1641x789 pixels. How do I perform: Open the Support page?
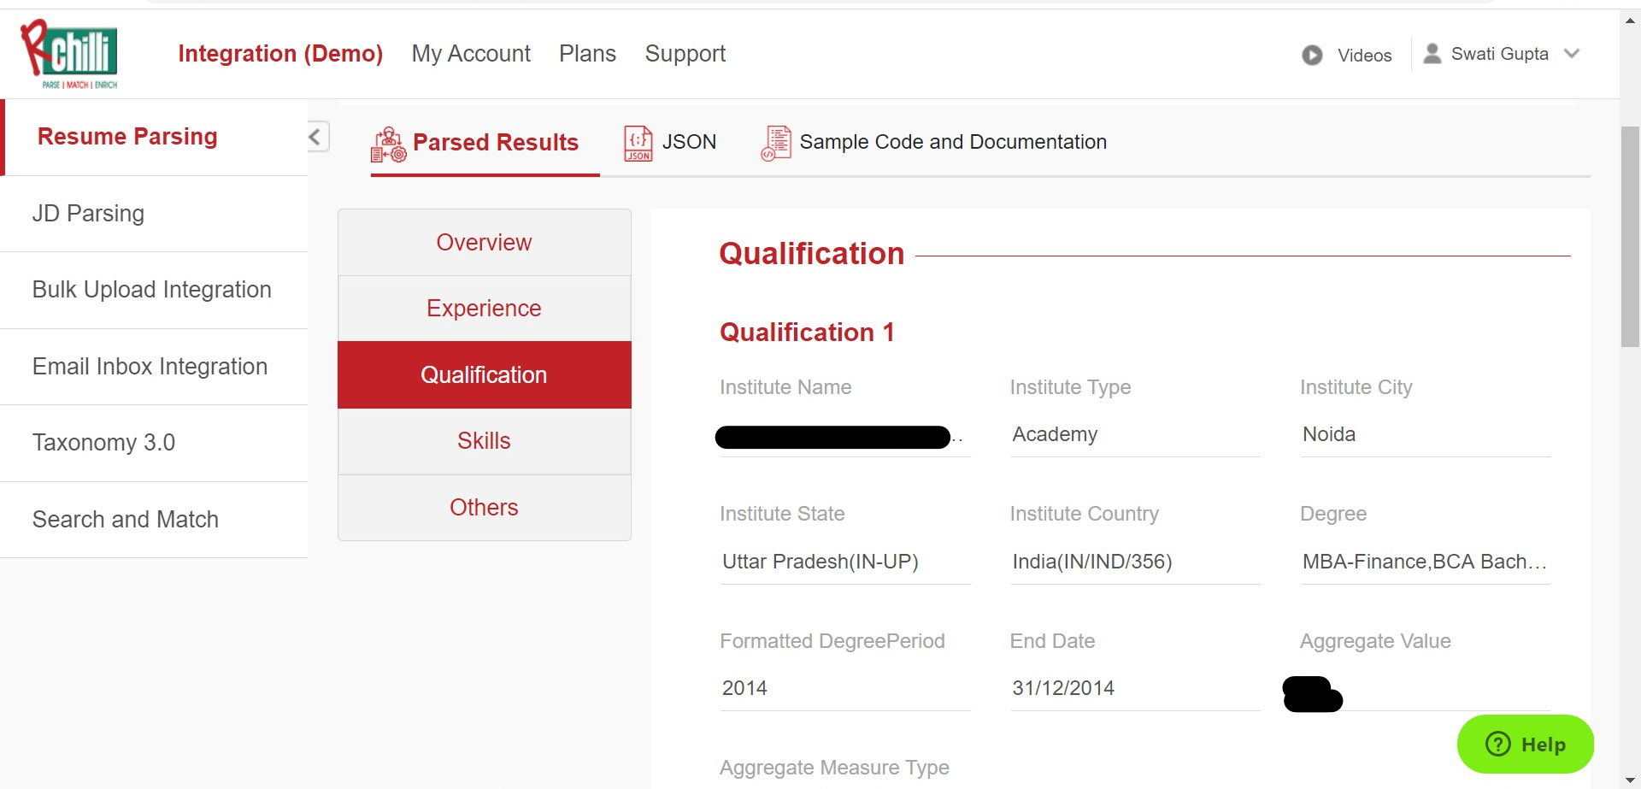pos(685,54)
